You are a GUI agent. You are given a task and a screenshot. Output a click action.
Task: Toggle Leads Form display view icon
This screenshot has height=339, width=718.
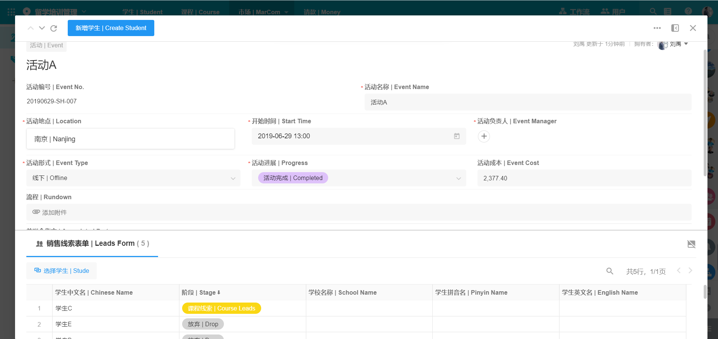(691, 244)
